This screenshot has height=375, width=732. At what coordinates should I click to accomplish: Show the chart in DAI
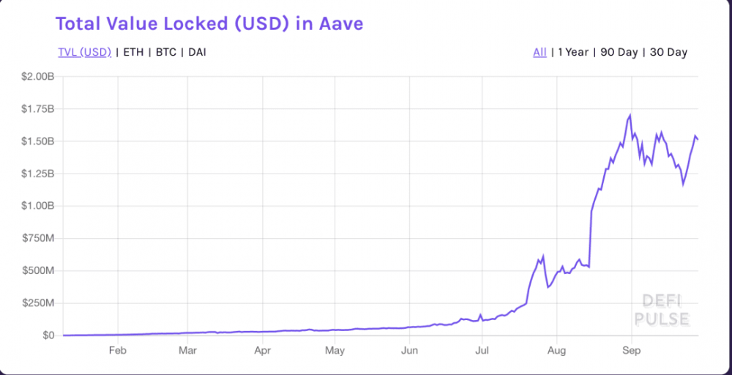(197, 52)
